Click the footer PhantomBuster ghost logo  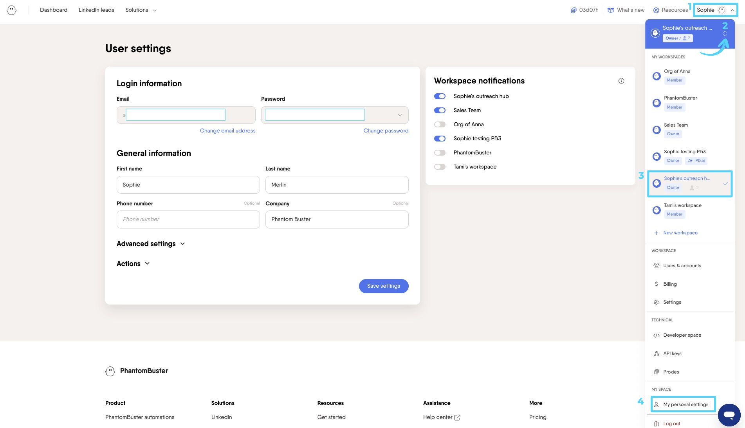[110, 371]
